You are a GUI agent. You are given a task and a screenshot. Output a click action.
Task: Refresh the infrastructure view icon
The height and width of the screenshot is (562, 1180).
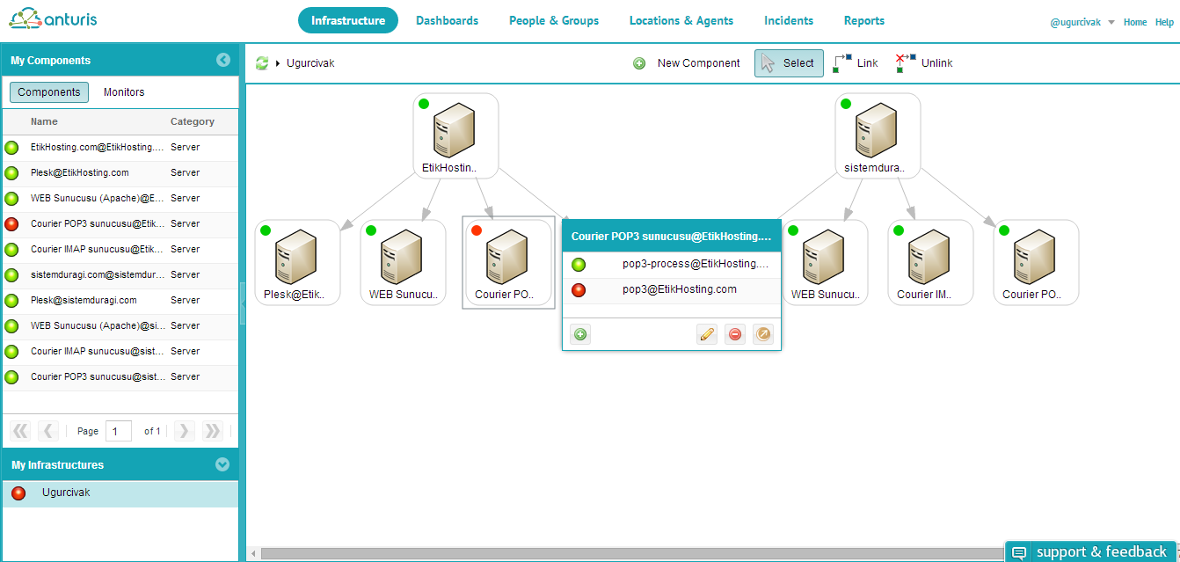tap(262, 63)
